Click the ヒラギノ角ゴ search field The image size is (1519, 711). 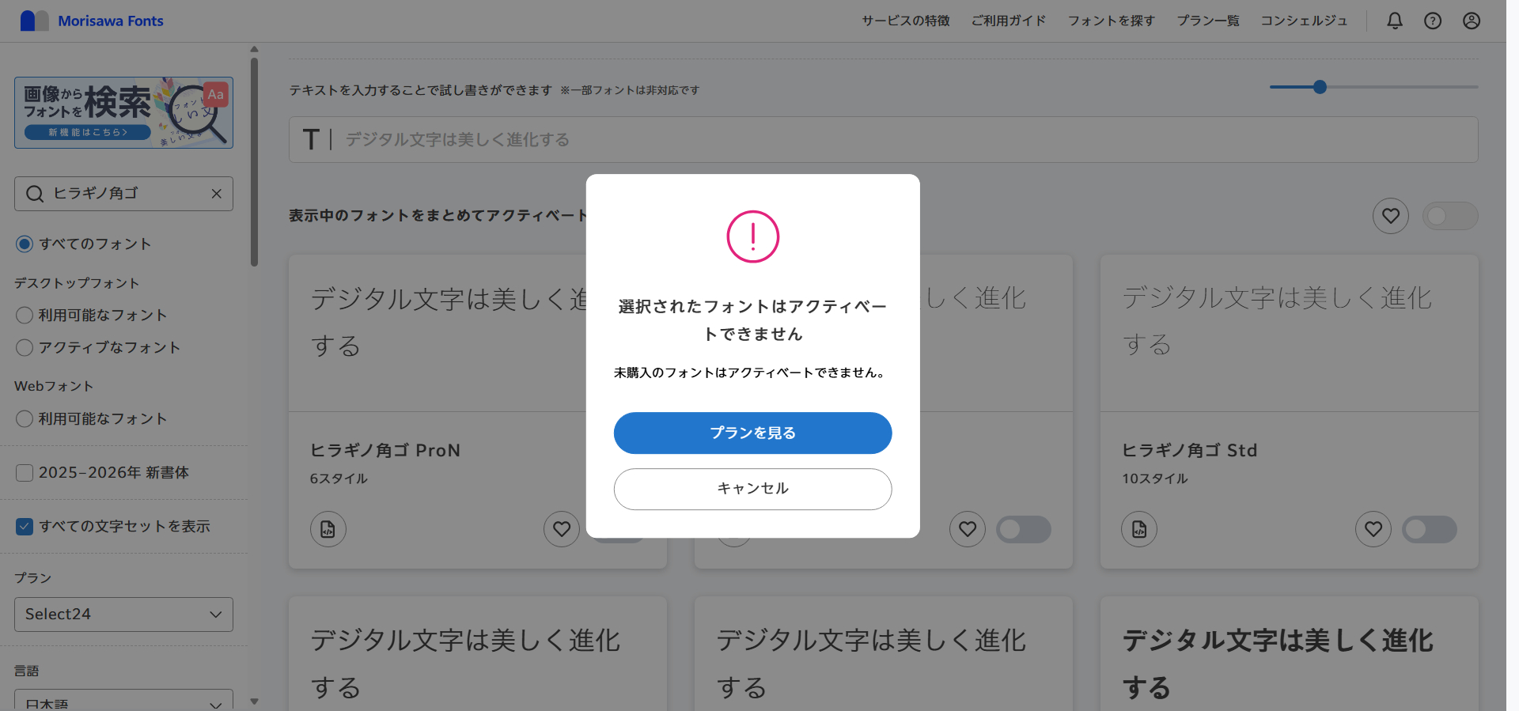pos(123,194)
